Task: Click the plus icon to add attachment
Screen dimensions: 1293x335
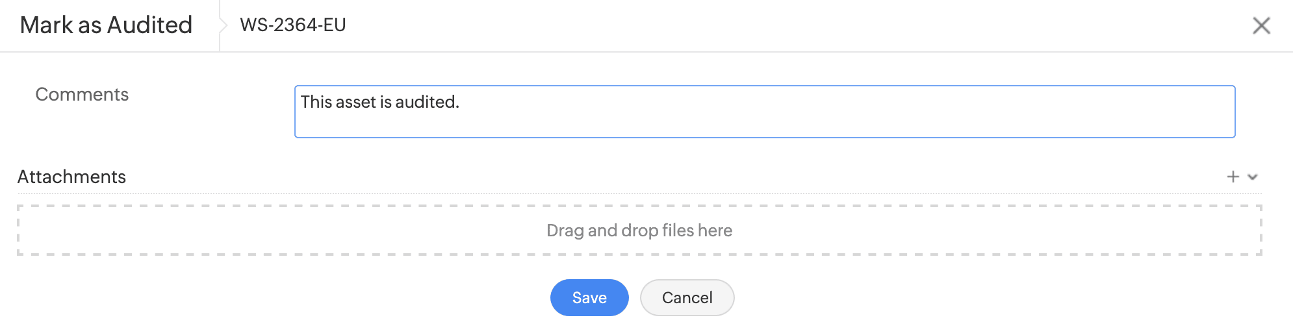Action: click(1233, 177)
